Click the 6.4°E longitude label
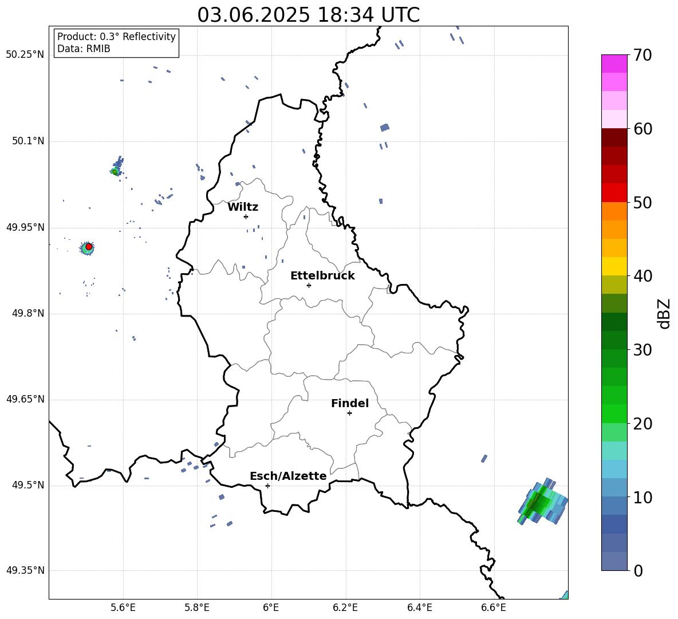Image resolution: width=678 pixels, height=619 pixels. tap(419, 608)
